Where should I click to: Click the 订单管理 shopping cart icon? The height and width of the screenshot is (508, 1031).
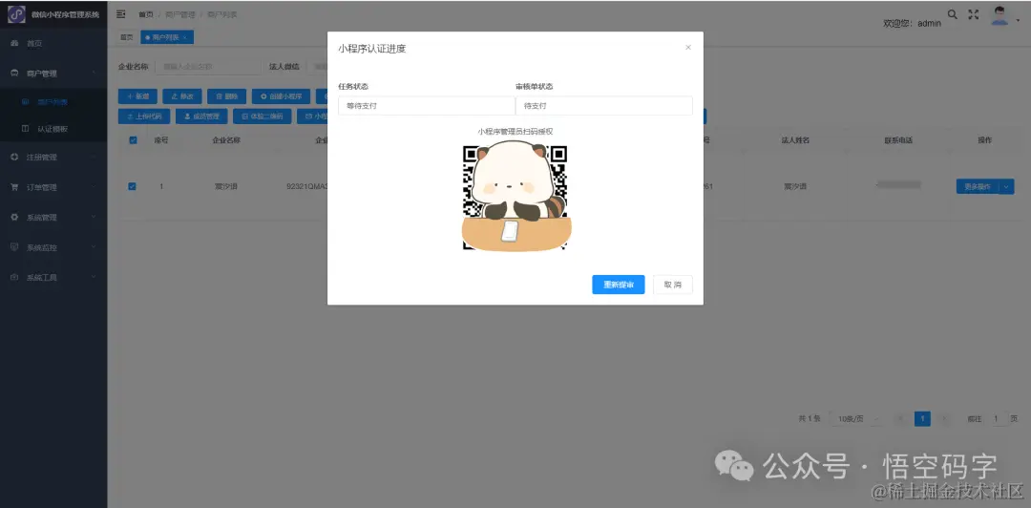point(14,187)
